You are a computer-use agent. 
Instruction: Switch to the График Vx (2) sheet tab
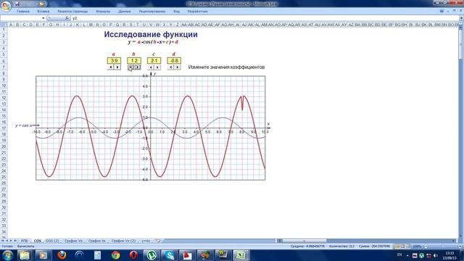(123, 241)
